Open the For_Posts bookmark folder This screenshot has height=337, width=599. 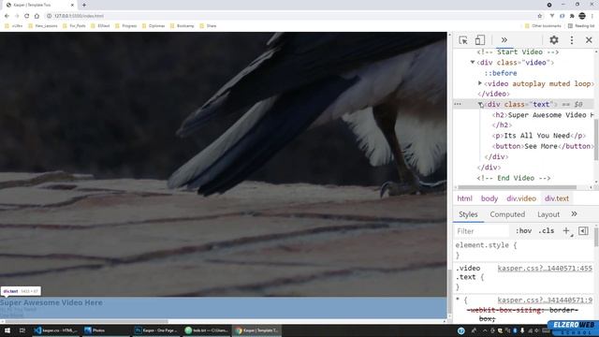click(74, 26)
